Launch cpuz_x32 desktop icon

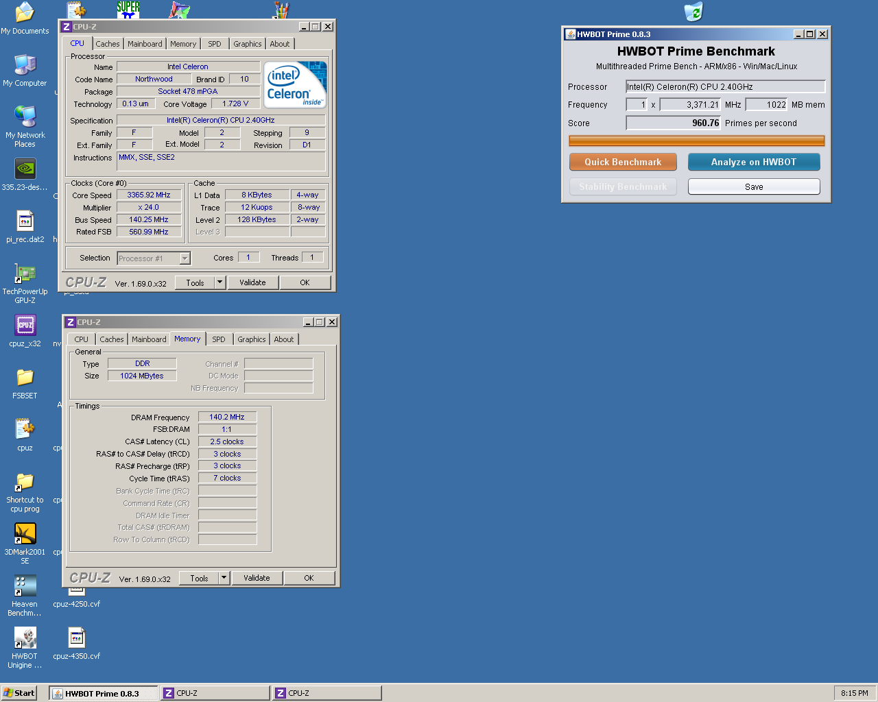point(25,325)
